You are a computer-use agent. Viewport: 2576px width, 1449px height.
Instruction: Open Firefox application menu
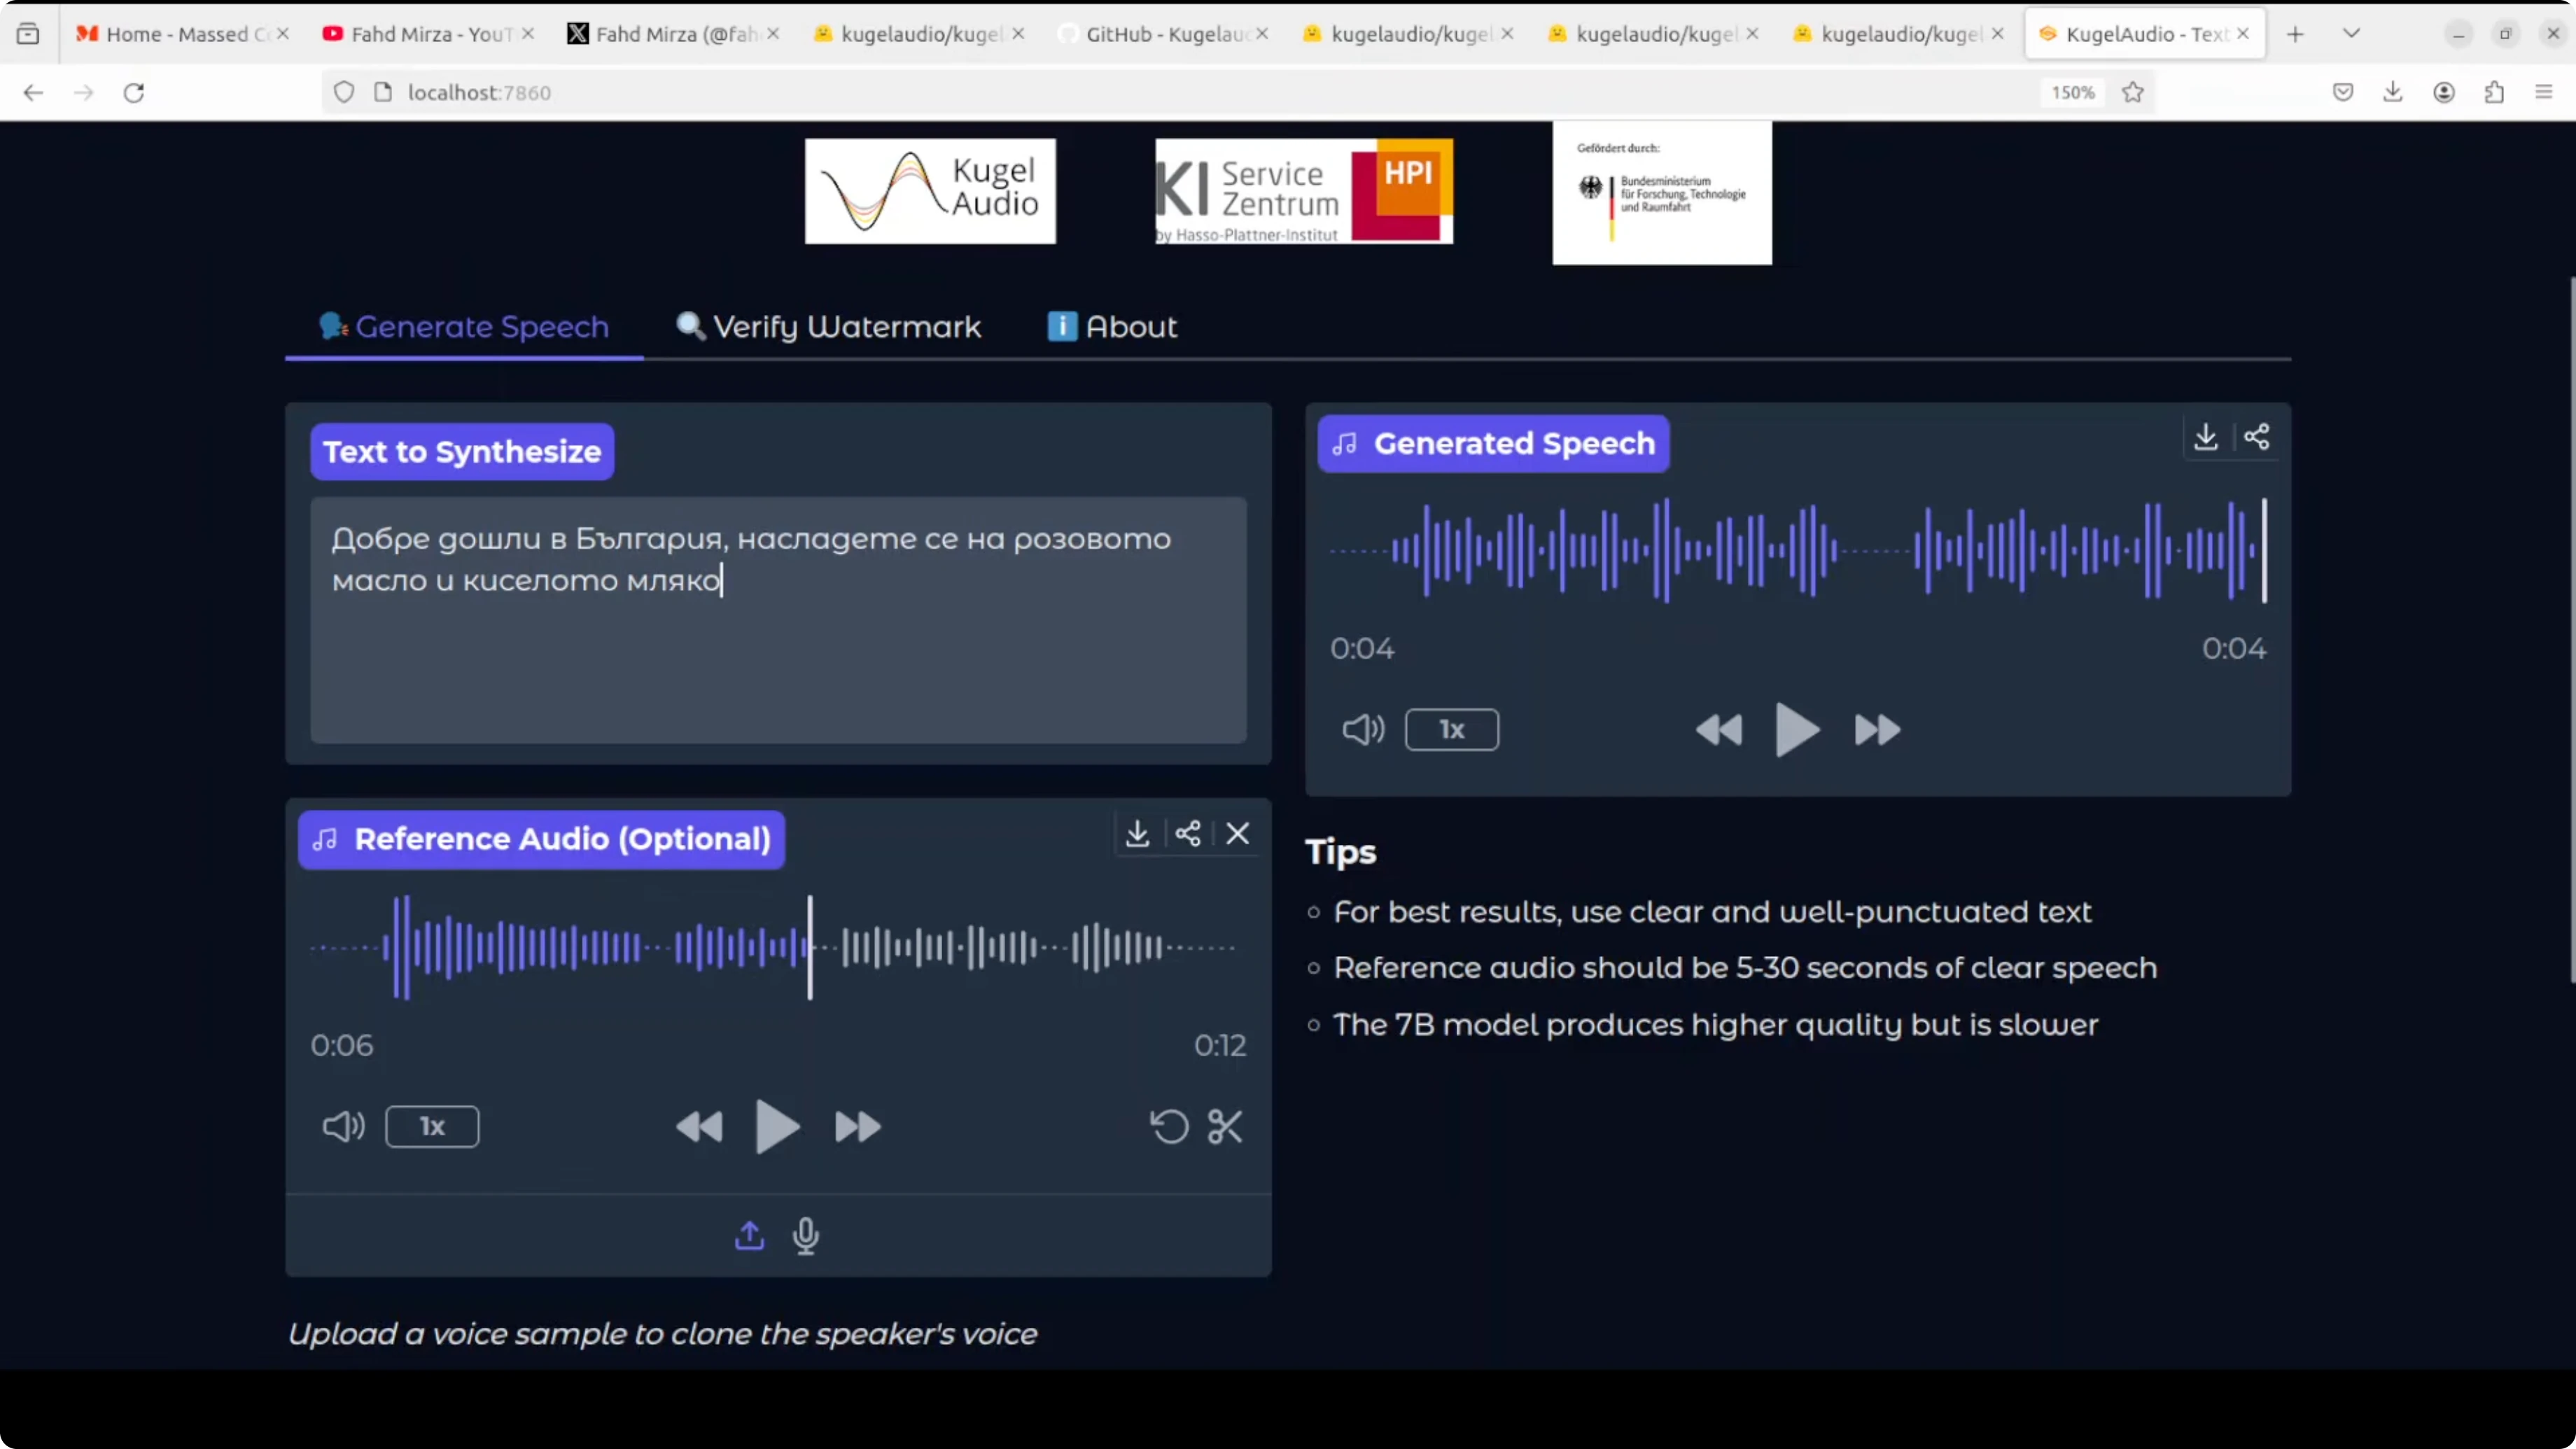tap(2543, 92)
